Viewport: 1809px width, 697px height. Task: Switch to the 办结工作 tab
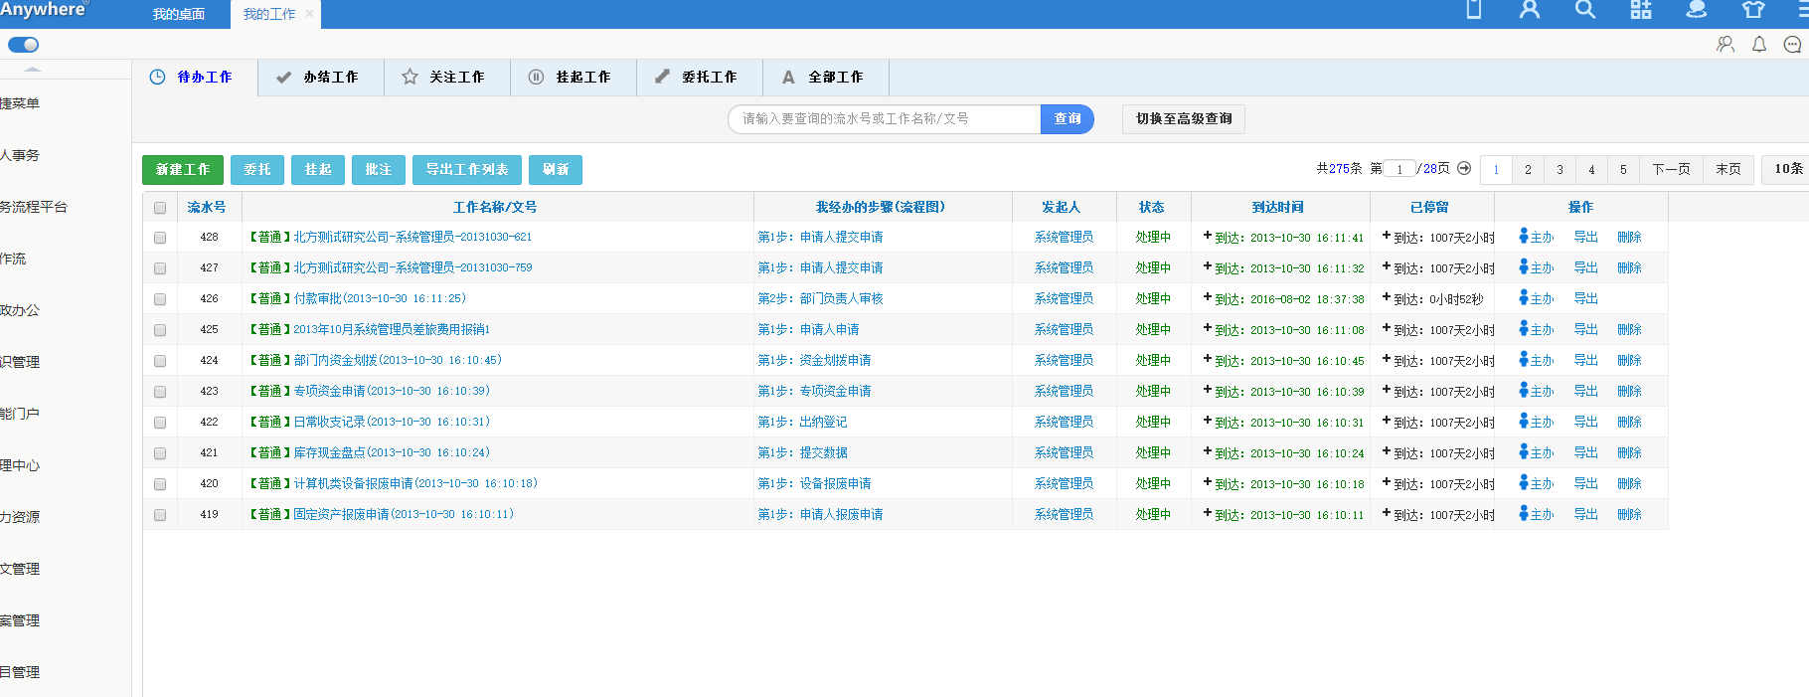[320, 78]
